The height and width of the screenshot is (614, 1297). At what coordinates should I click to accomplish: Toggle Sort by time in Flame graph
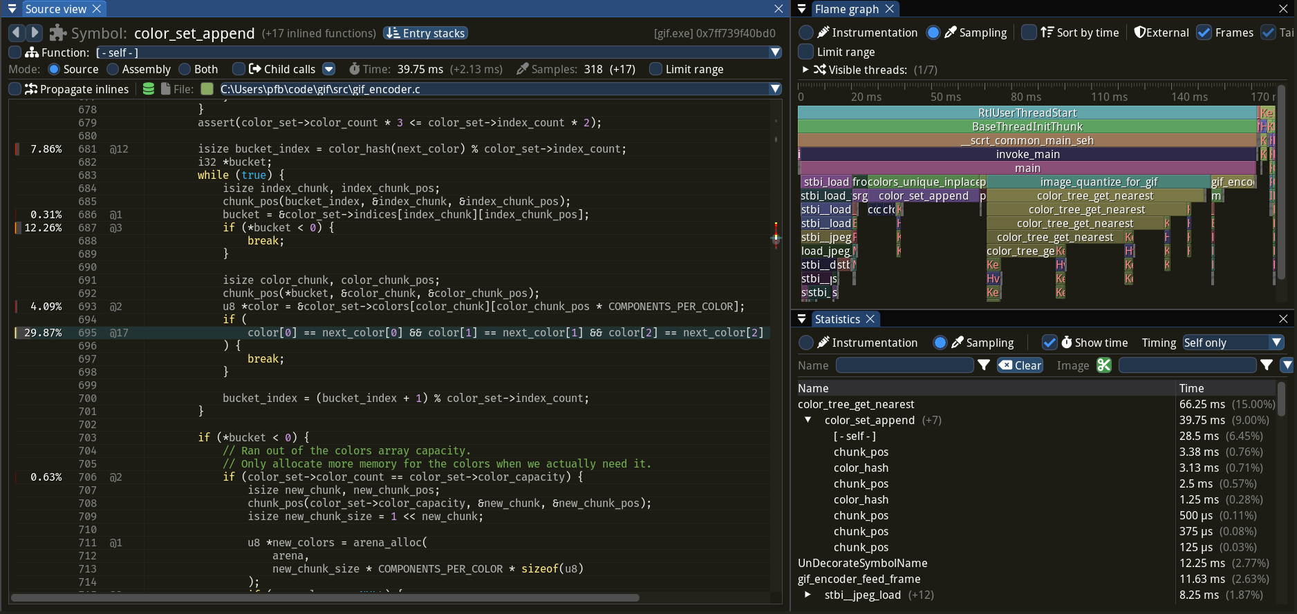pos(1029,32)
